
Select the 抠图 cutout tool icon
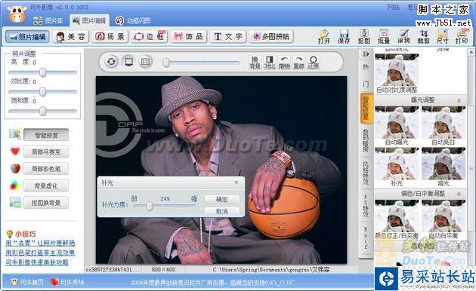[364, 36]
